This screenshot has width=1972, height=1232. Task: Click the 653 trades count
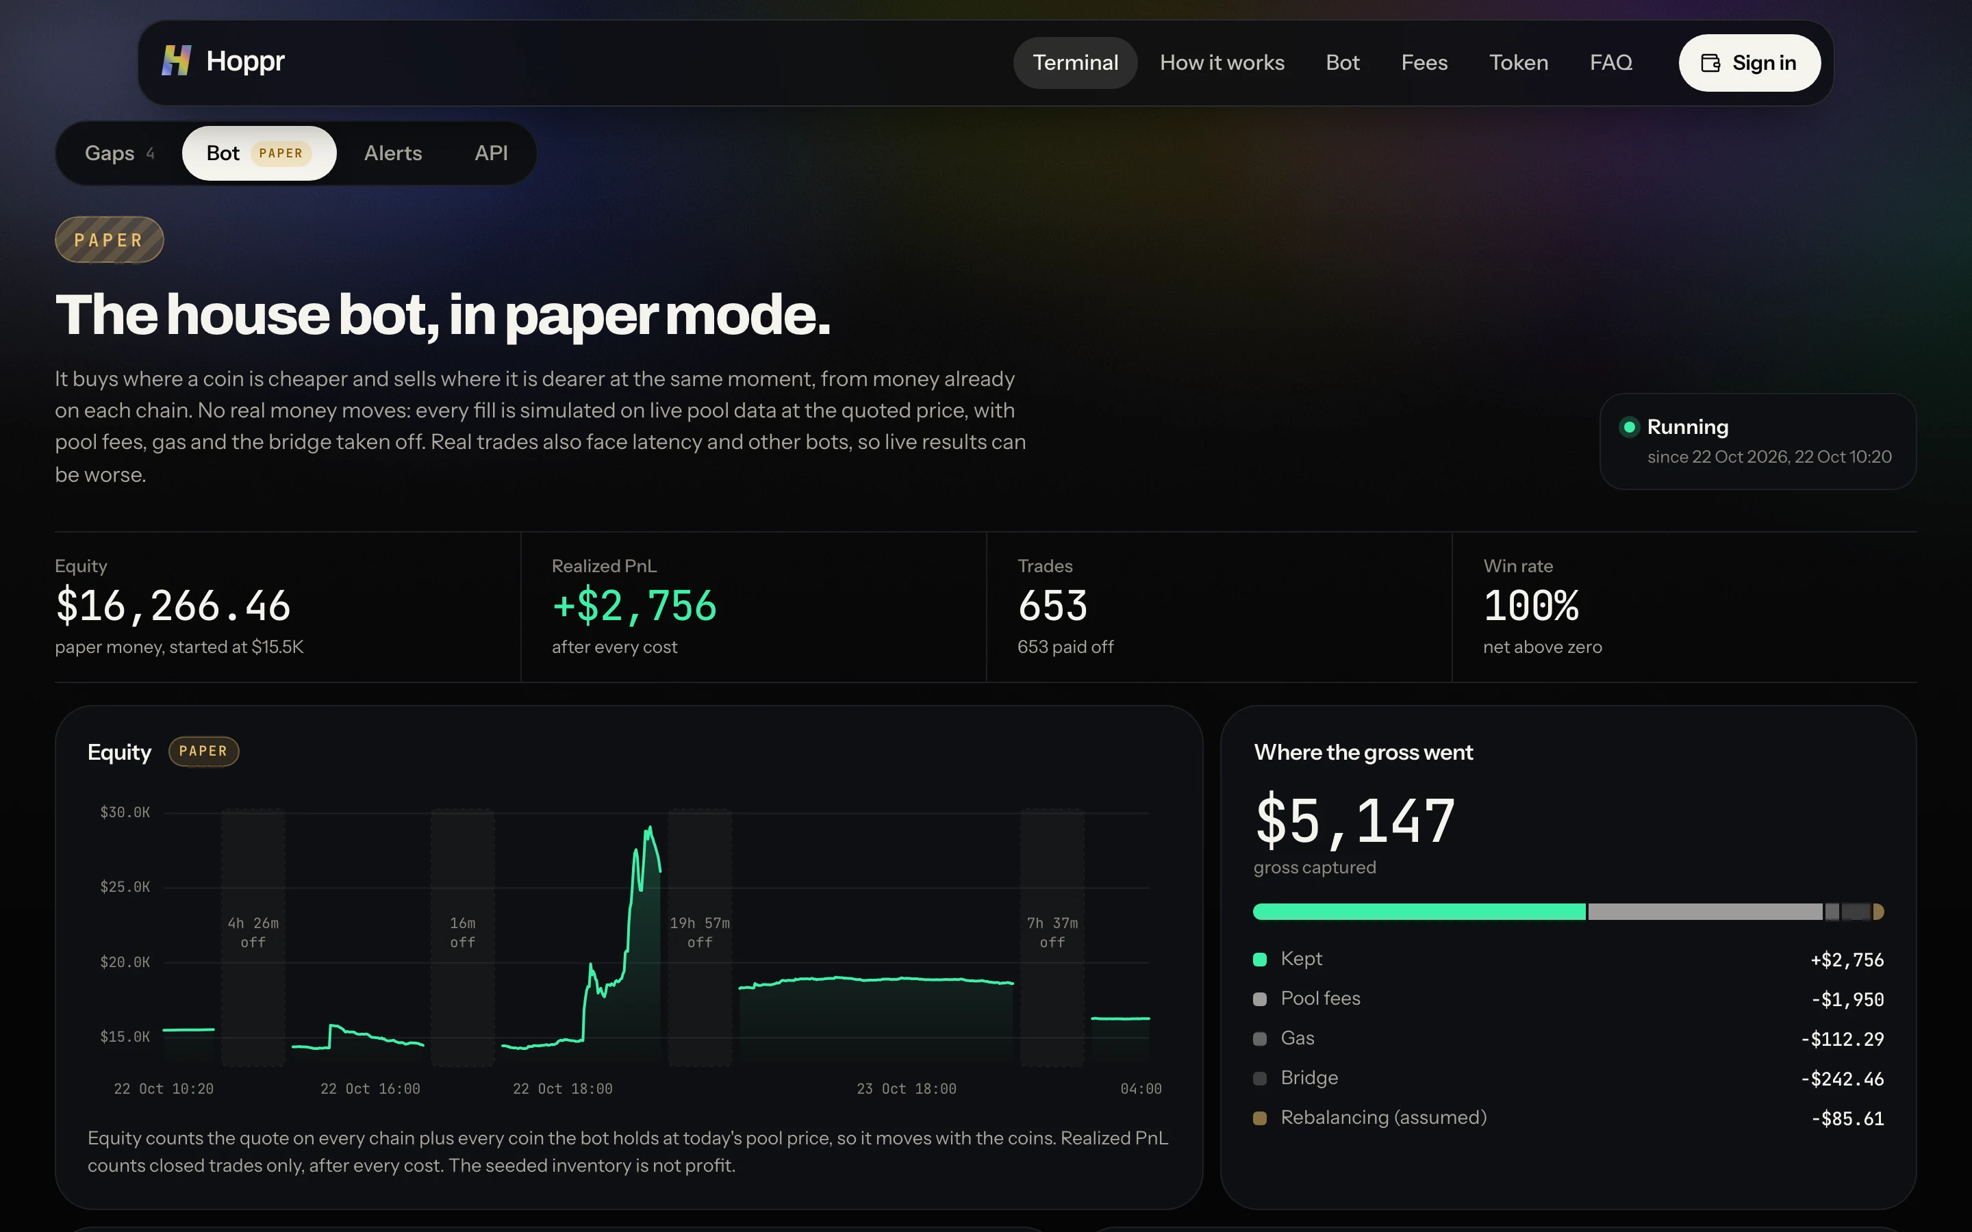[1052, 606]
